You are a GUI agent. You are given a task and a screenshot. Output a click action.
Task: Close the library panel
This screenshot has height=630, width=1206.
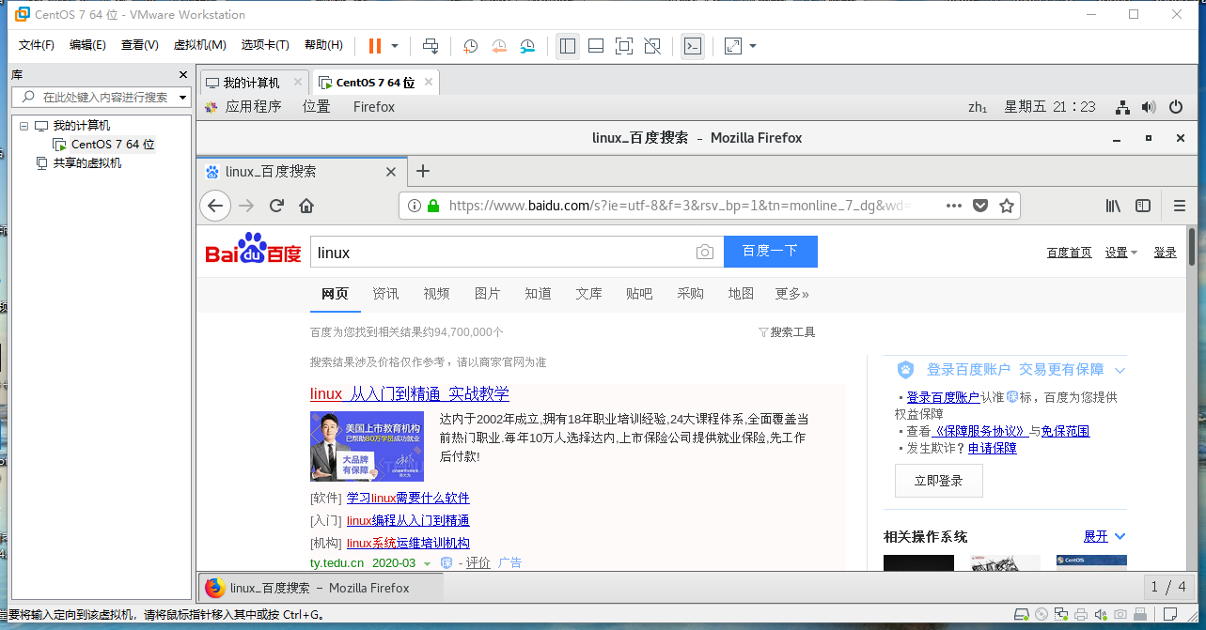click(x=183, y=75)
